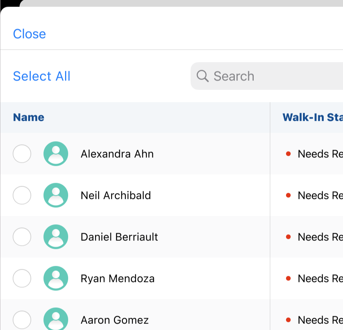Click the Walk-In Status column header
The width and height of the screenshot is (343, 330).
(x=312, y=117)
